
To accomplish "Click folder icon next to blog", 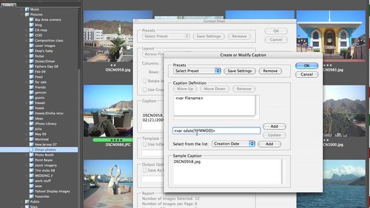I will 31,25.
